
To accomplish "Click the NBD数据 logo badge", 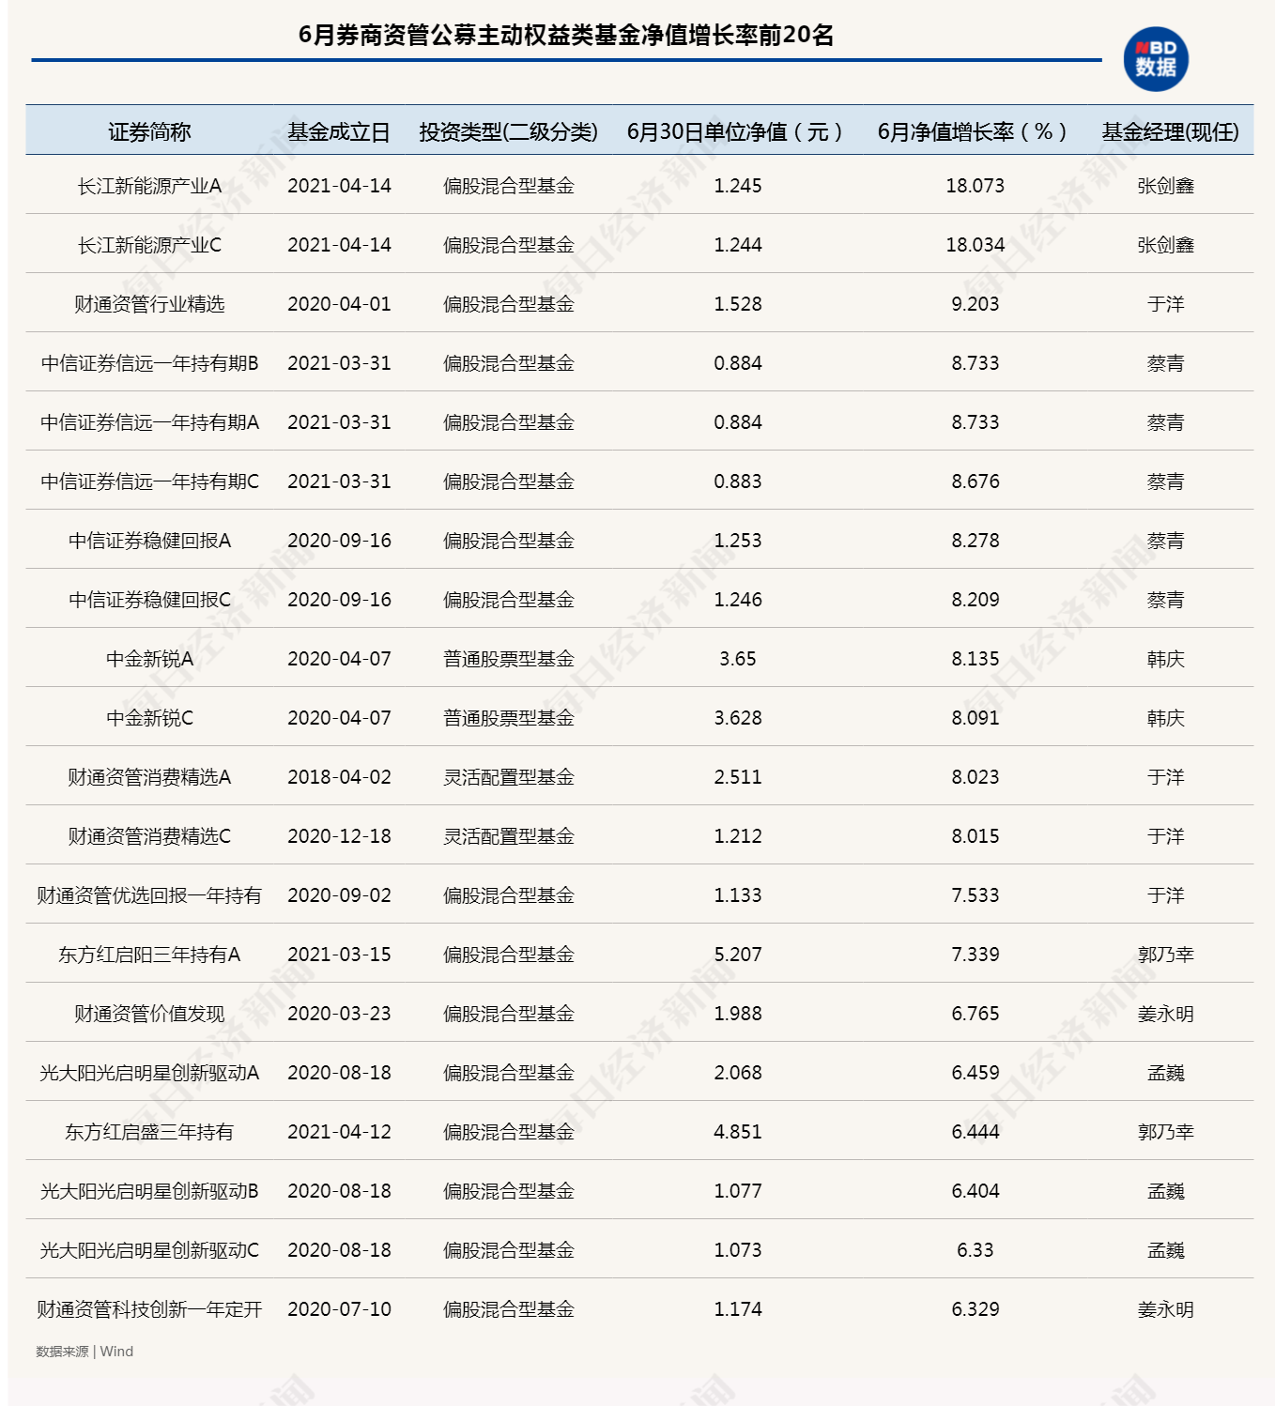I will (x=1156, y=59).
